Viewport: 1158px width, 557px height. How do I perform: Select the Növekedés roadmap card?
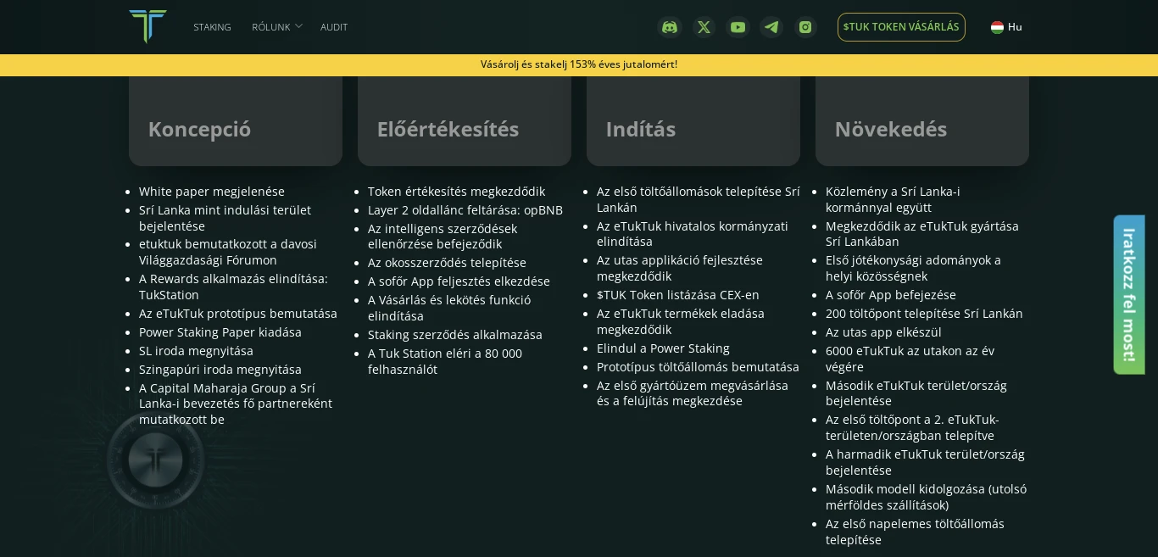click(922, 121)
